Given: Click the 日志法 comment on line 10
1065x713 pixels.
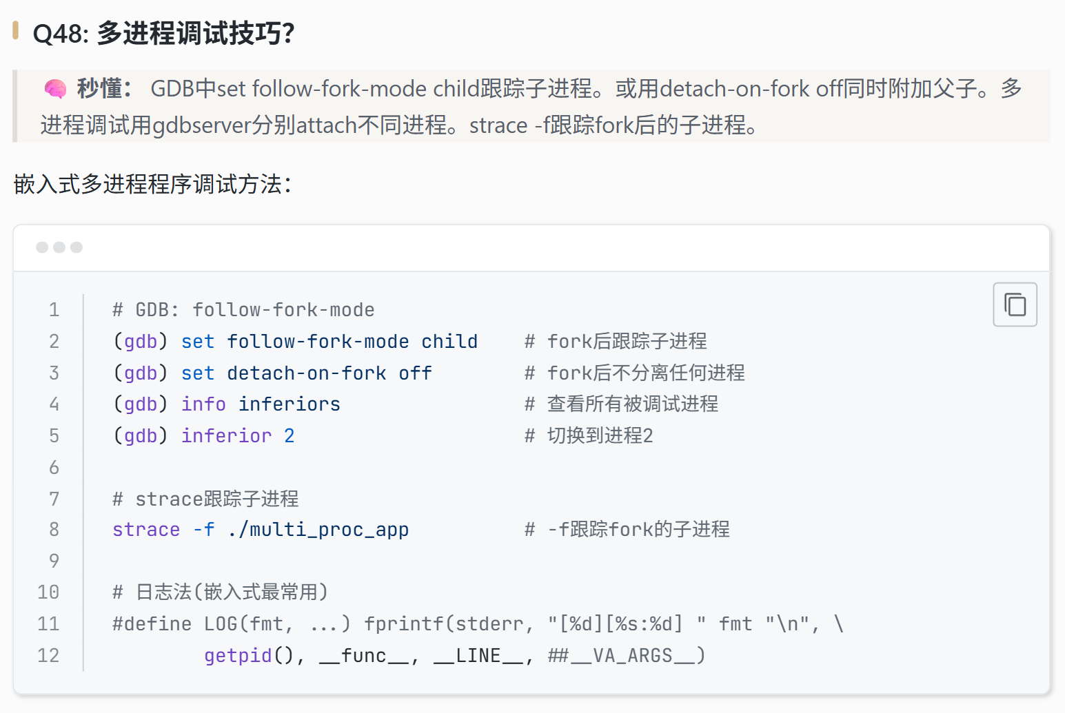Looking at the screenshot, I should tap(221, 592).
